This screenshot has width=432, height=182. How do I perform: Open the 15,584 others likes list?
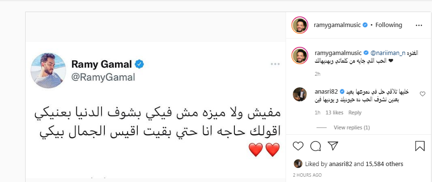point(384,164)
